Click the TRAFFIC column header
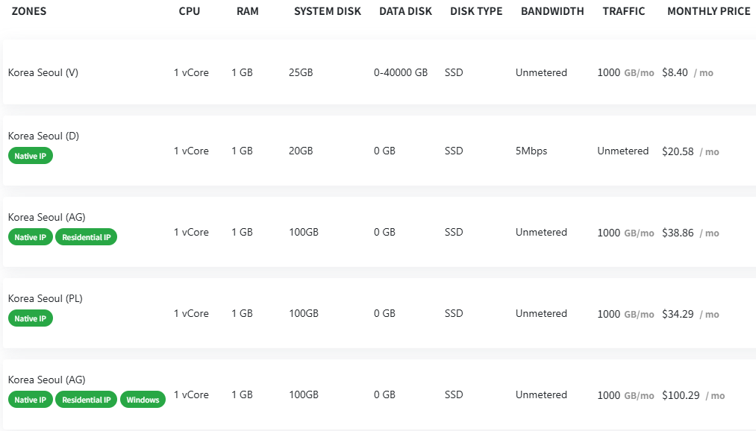This screenshot has height=431, width=756. (x=624, y=12)
